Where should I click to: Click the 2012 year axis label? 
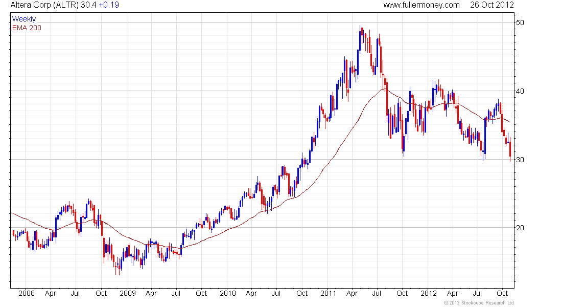429,293
